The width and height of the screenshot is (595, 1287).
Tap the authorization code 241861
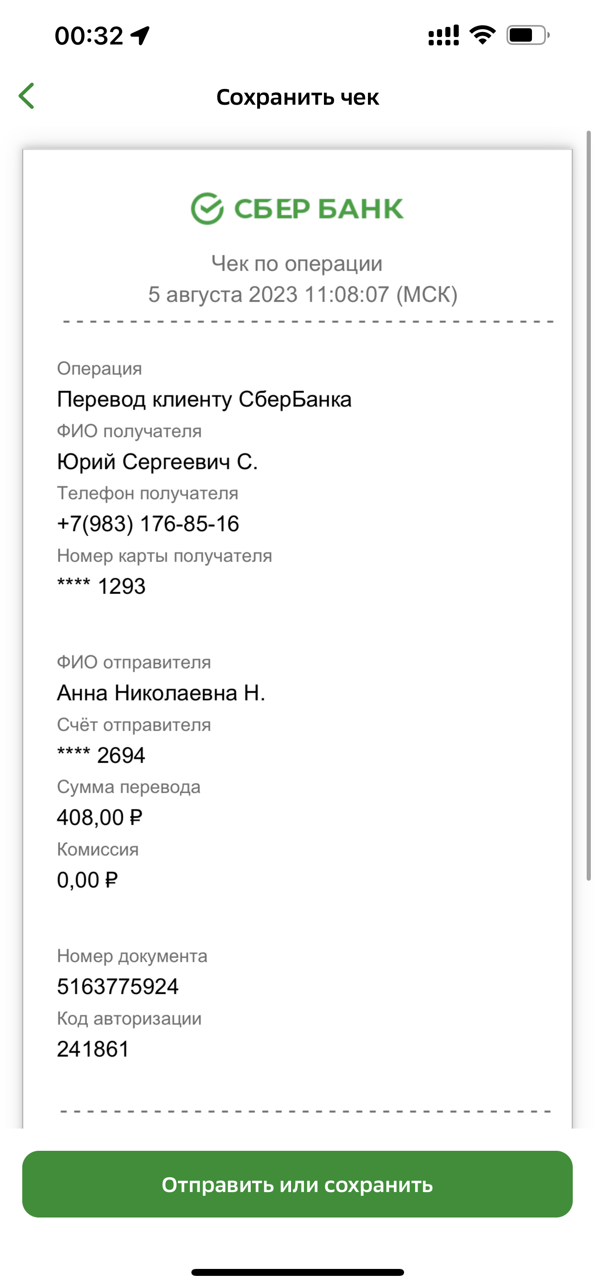click(93, 1049)
